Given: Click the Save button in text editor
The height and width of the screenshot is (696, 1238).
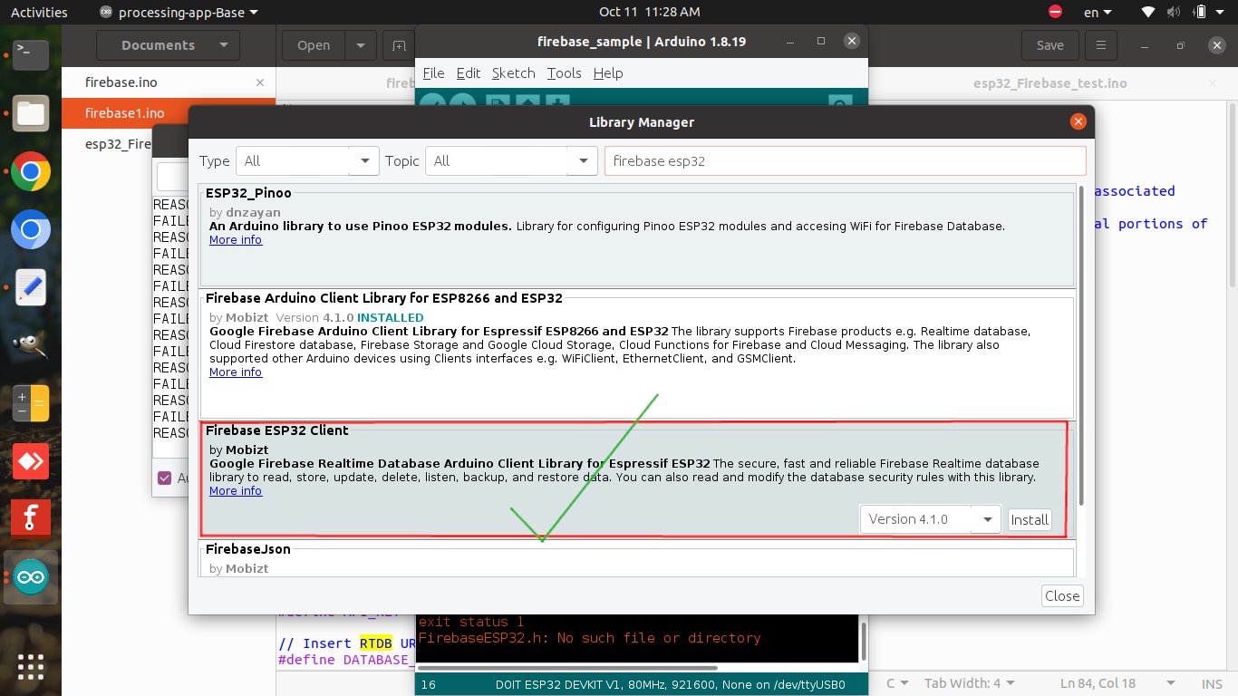Looking at the screenshot, I should click(x=1049, y=45).
